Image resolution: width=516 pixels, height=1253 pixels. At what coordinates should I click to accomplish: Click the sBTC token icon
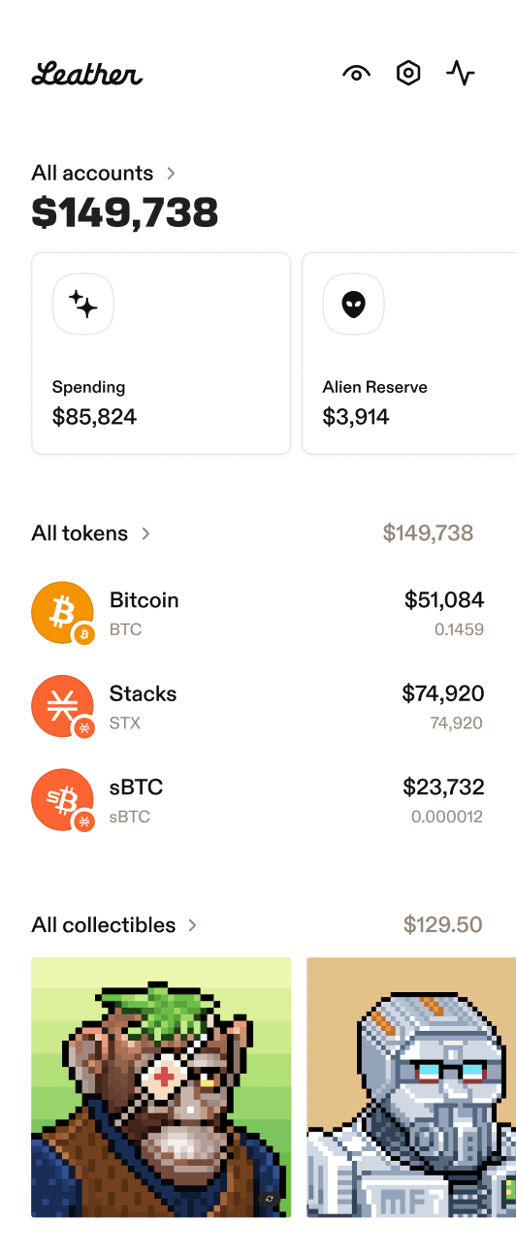63,800
